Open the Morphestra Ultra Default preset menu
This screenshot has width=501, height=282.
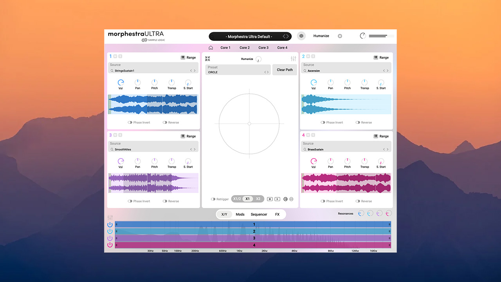250,36
